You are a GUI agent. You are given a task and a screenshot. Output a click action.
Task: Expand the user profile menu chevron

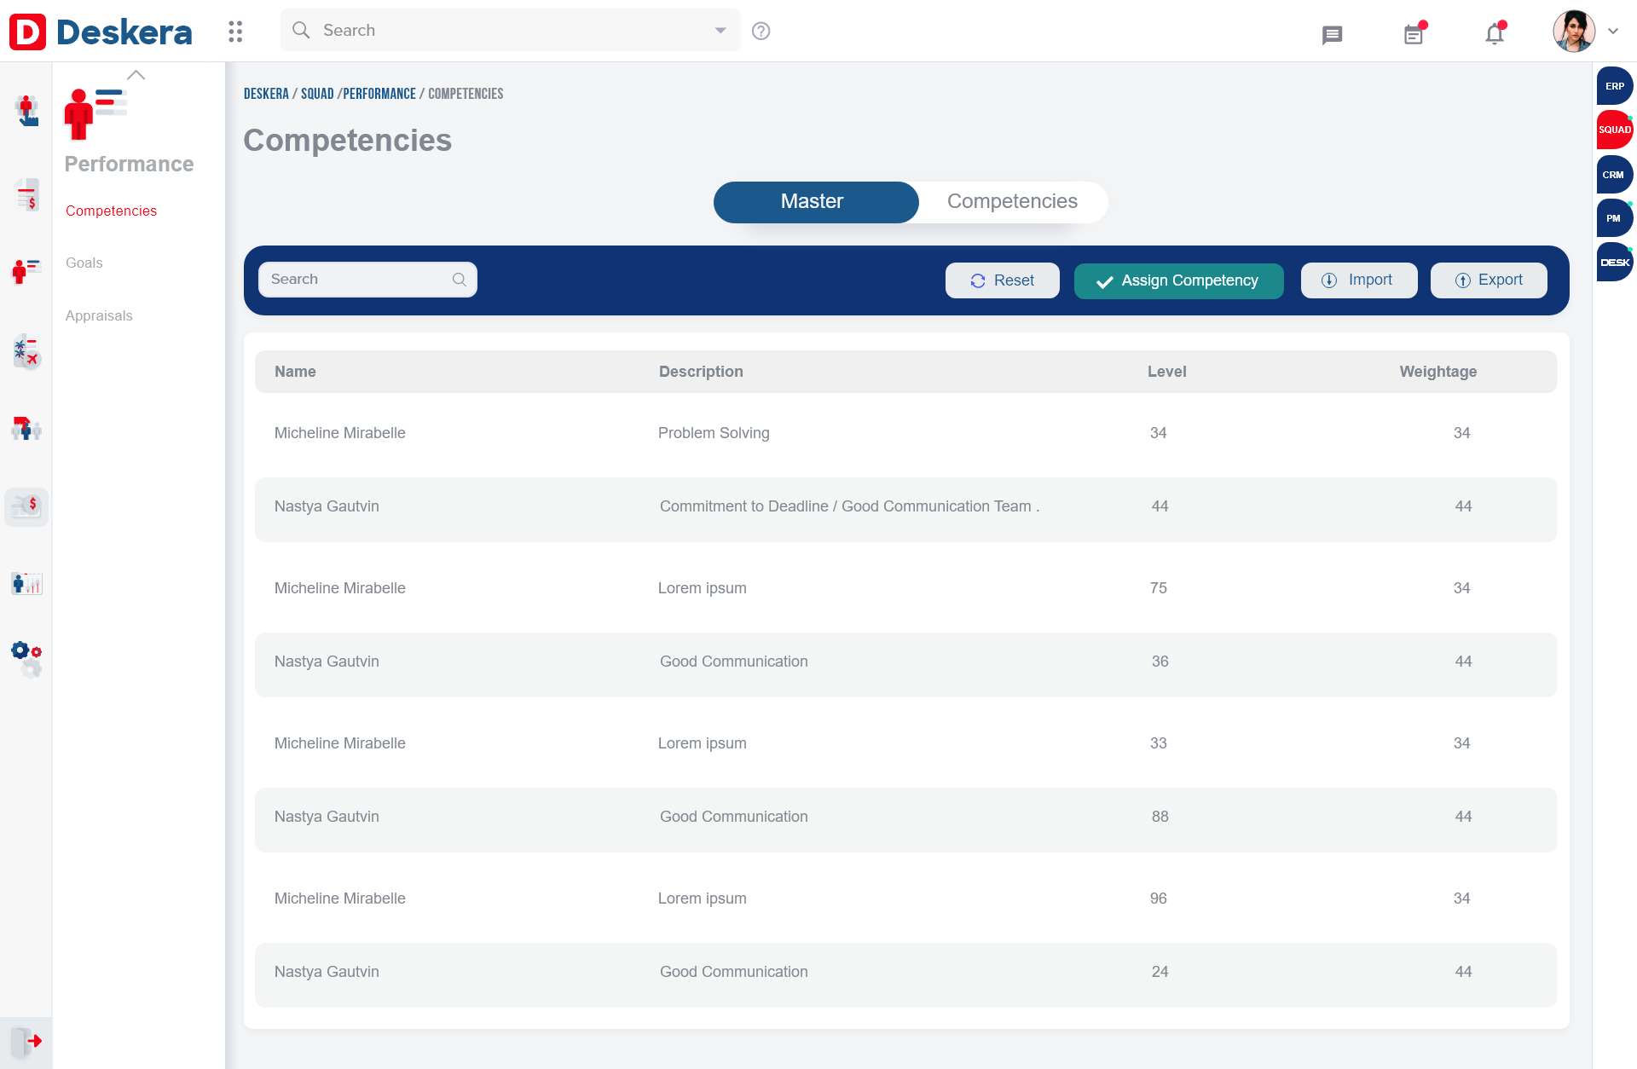pos(1613,31)
